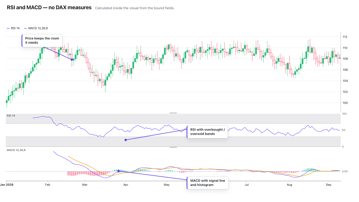Click the 110 price axis label
The image size is (359, 202).
[345, 48]
